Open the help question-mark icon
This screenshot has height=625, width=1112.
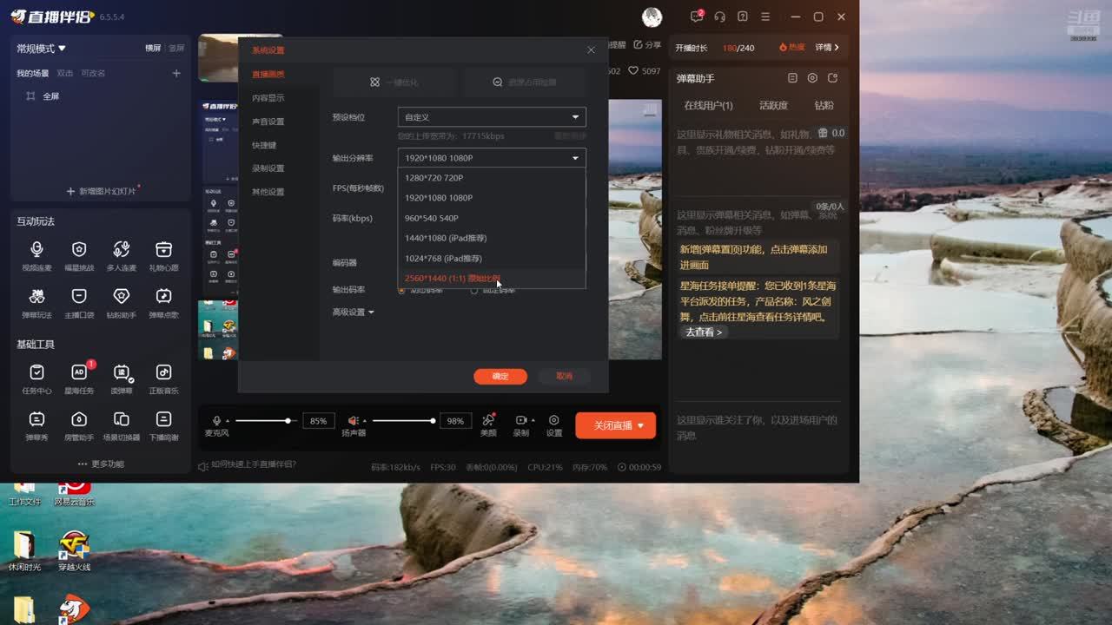(x=742, y=16)
